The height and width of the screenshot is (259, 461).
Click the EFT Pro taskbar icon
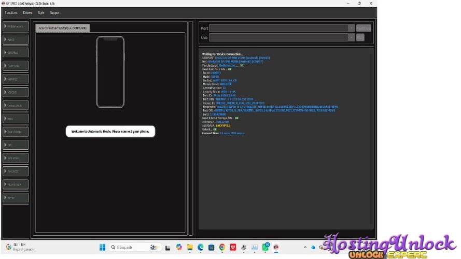[276, 247]
